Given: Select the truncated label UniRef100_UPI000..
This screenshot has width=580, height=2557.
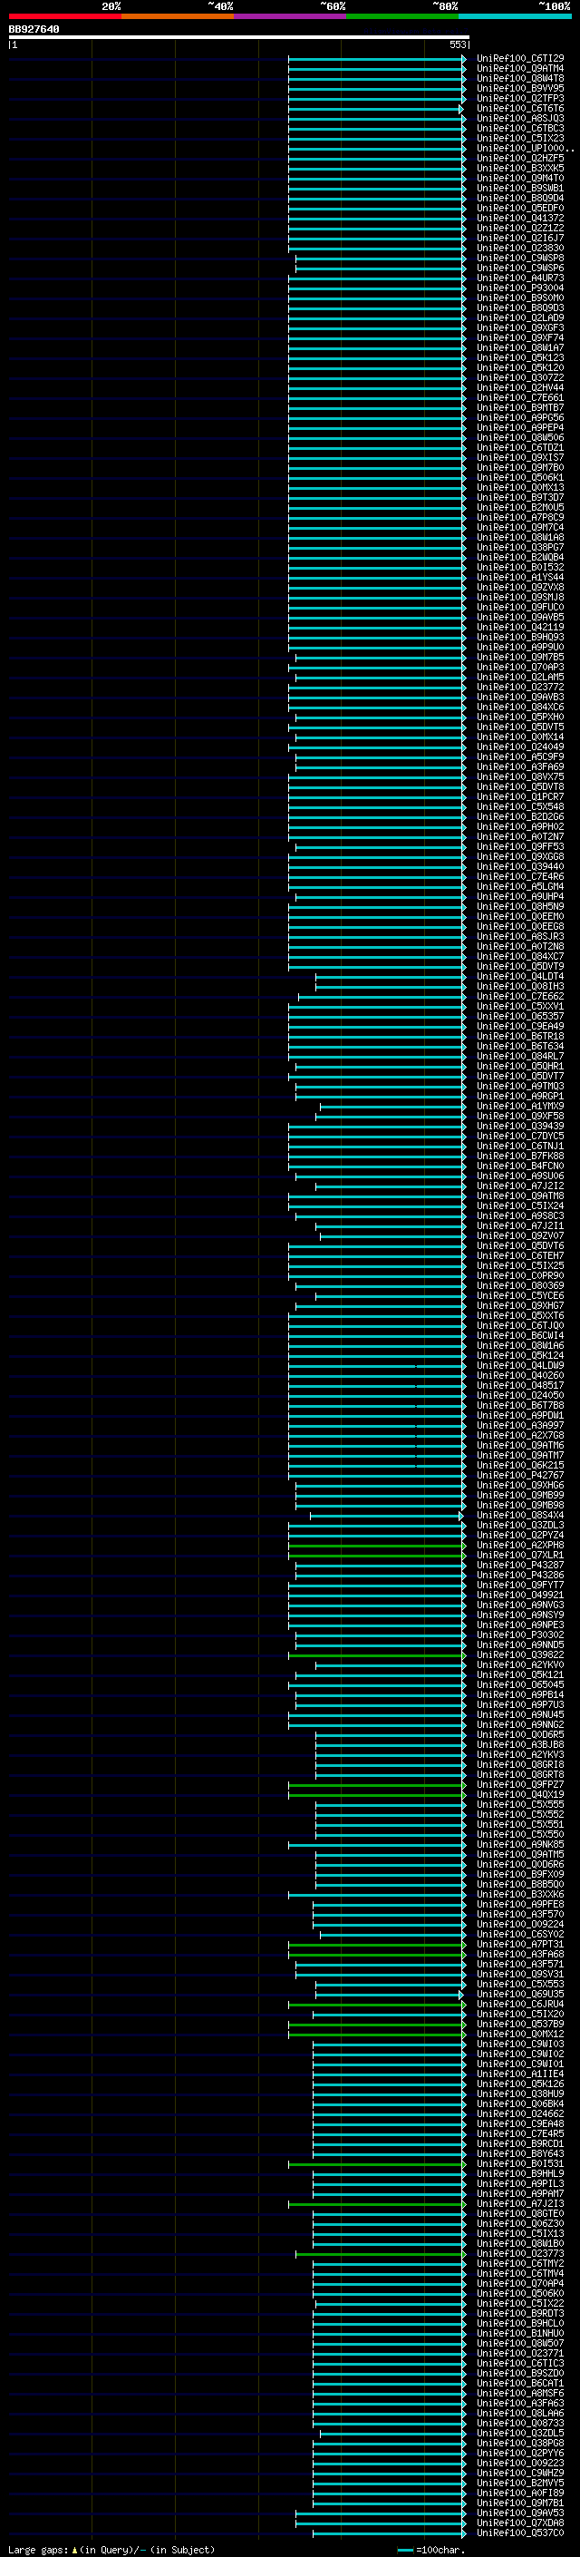Looking at the screenshot, I should point(525,149).
